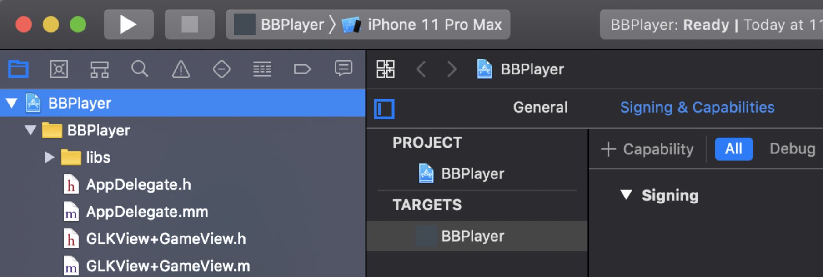Toggle the project and targets list sidebar
Image resolution: width=823 pixels, height=277 pixels.
point(384,109)
